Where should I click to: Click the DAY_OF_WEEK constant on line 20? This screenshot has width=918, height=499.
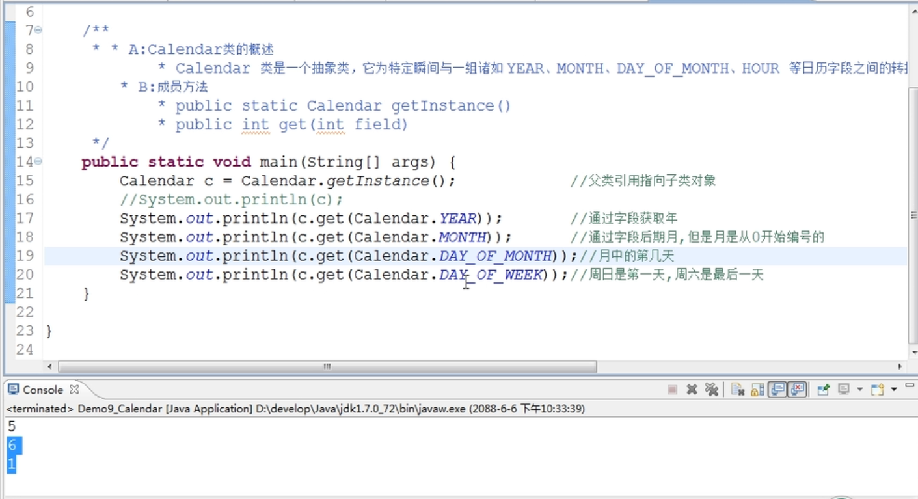click(x=491, y=275)
